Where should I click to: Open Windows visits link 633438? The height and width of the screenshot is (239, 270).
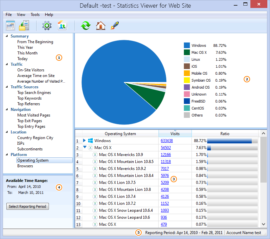coord(167,141)
